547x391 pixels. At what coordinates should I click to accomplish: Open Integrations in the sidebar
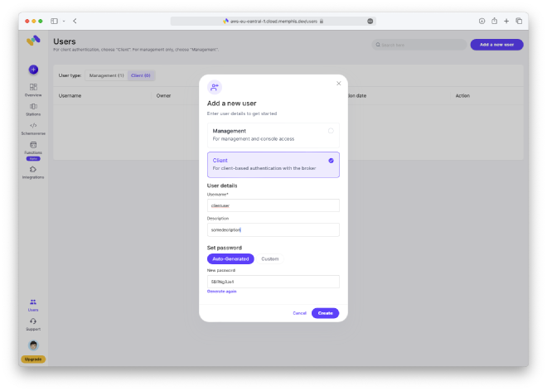(x=33, y=171)
